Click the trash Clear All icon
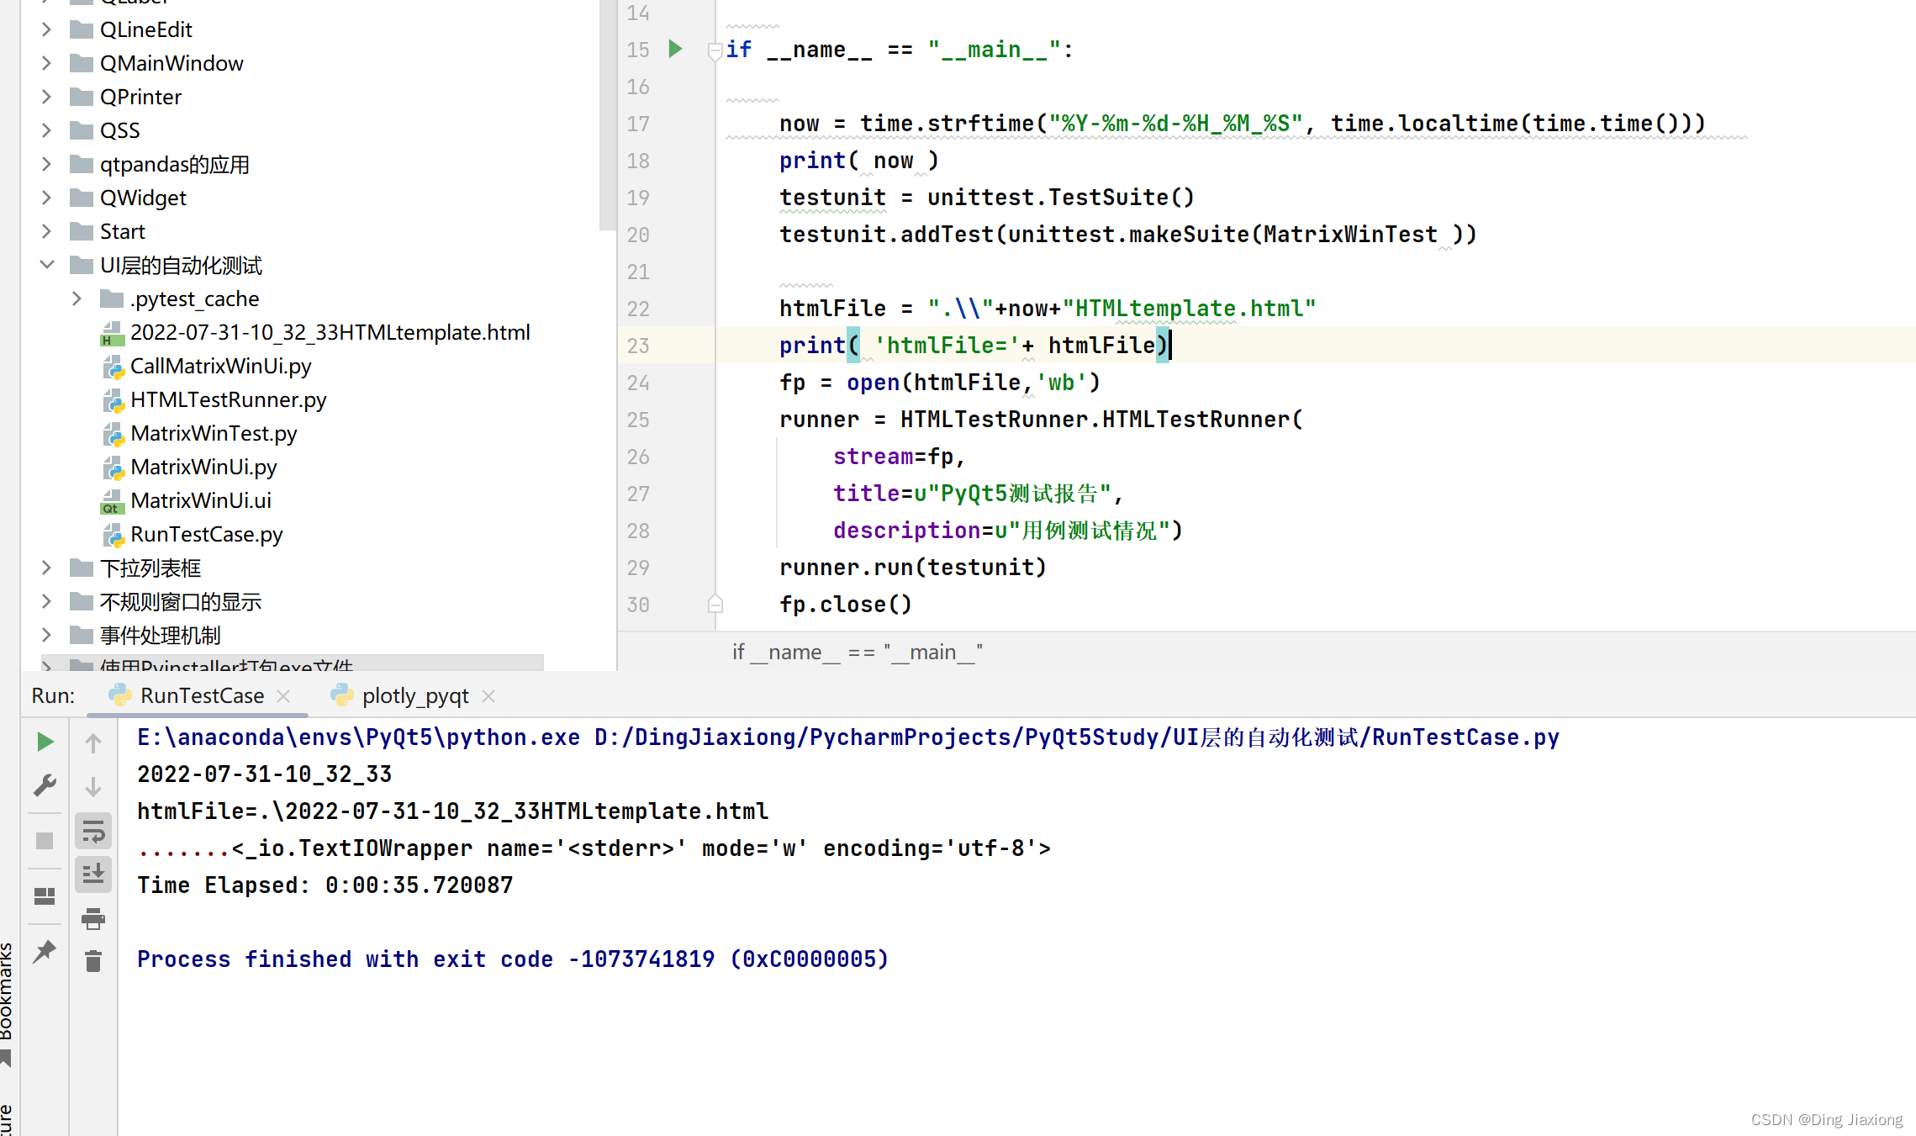 (x=93, y=961)
